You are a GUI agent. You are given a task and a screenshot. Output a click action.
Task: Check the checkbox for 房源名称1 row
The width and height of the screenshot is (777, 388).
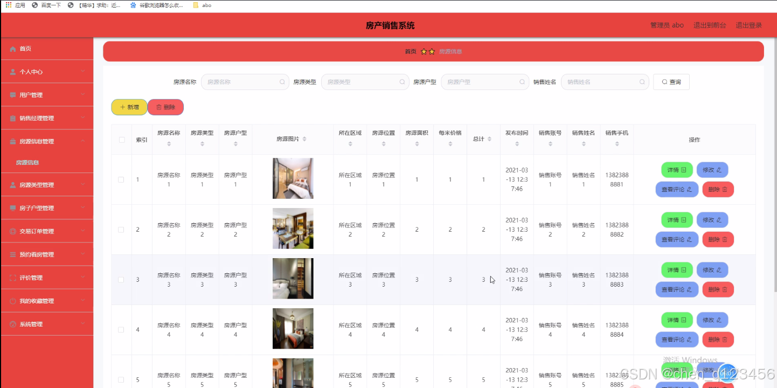click(x=121, y=179)
